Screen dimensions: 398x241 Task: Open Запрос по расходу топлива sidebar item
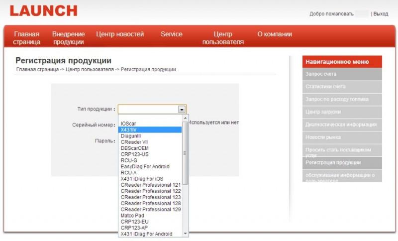click(342, 100)
